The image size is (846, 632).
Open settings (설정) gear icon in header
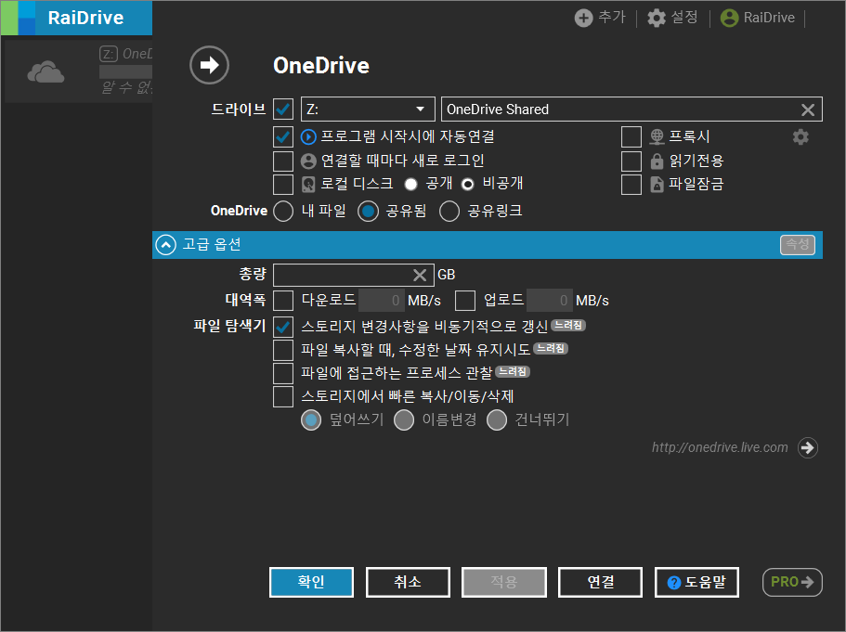point(657,18)
